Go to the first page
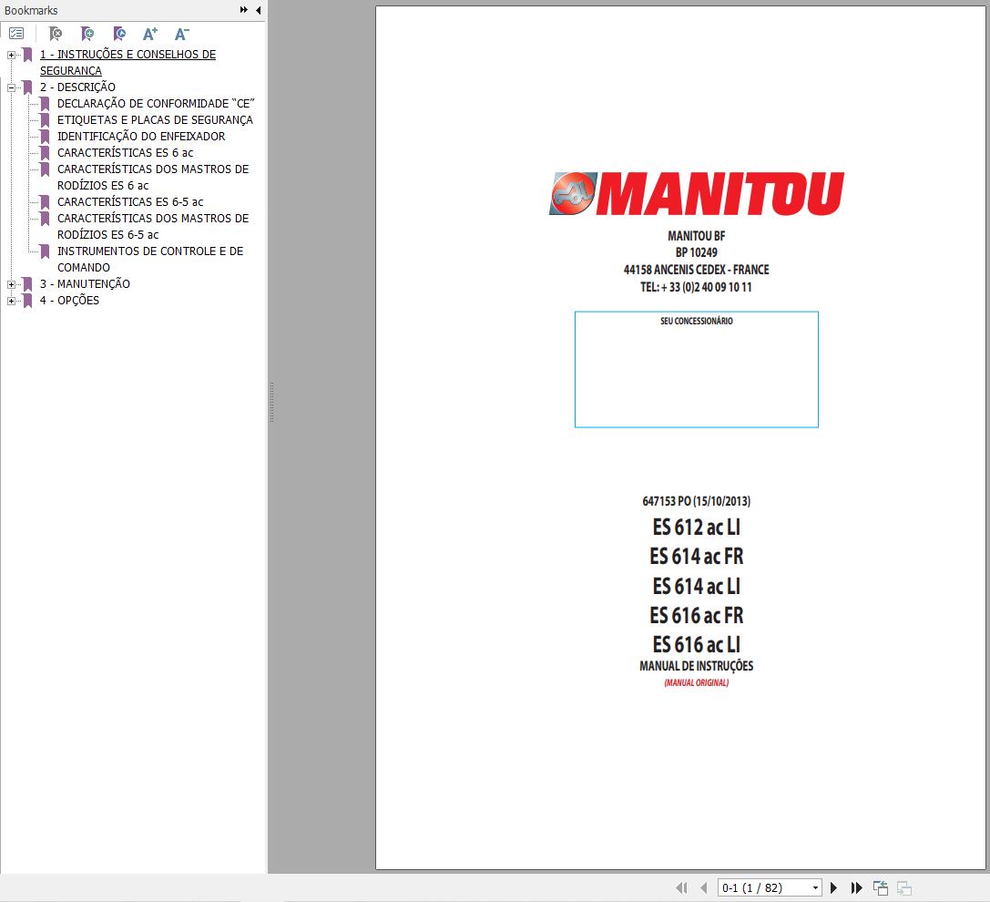The height and width of the screenshot is (902, 990). coord(681,887)
